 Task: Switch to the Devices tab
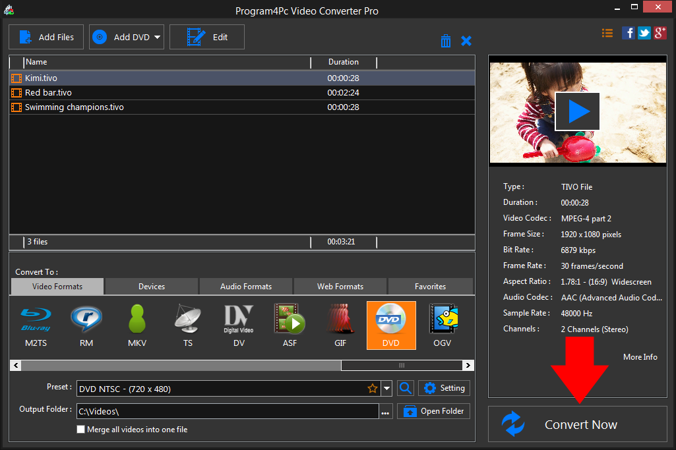point(152,287)
